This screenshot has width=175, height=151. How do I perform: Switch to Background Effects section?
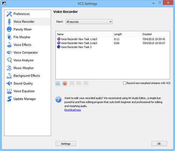point(27,76)
